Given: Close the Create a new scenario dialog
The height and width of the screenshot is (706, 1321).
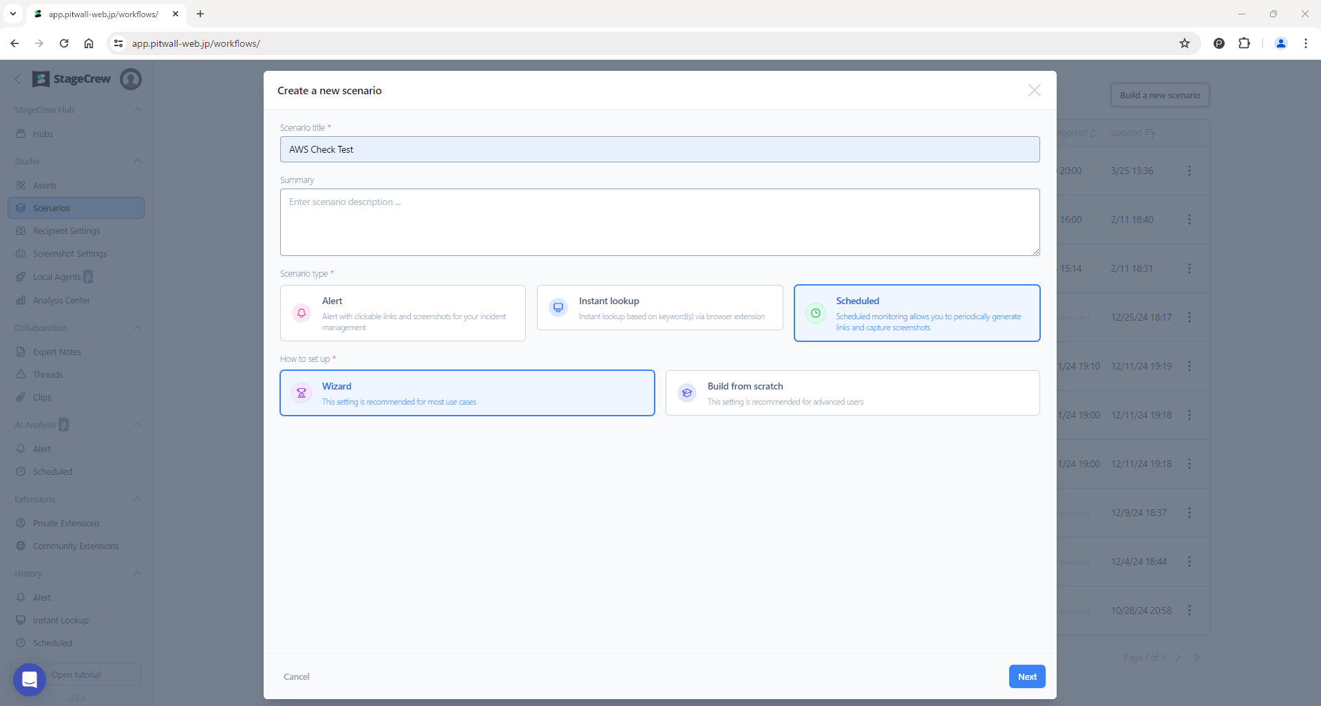Looking at the screenshot, I should [x=1034, y=90].
